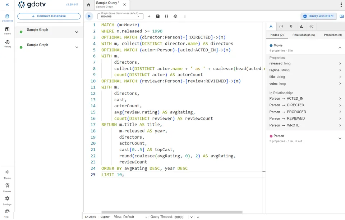This screenshot has width=345, height=220.
Task: Click line 1 MATCH (m:Movie)
Action: click(x=120, y=25)
